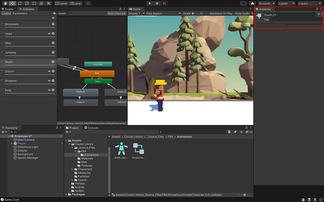Expand Packages in Project tree
This screenshot has width=324, height=202.
(x=66, y=195)
